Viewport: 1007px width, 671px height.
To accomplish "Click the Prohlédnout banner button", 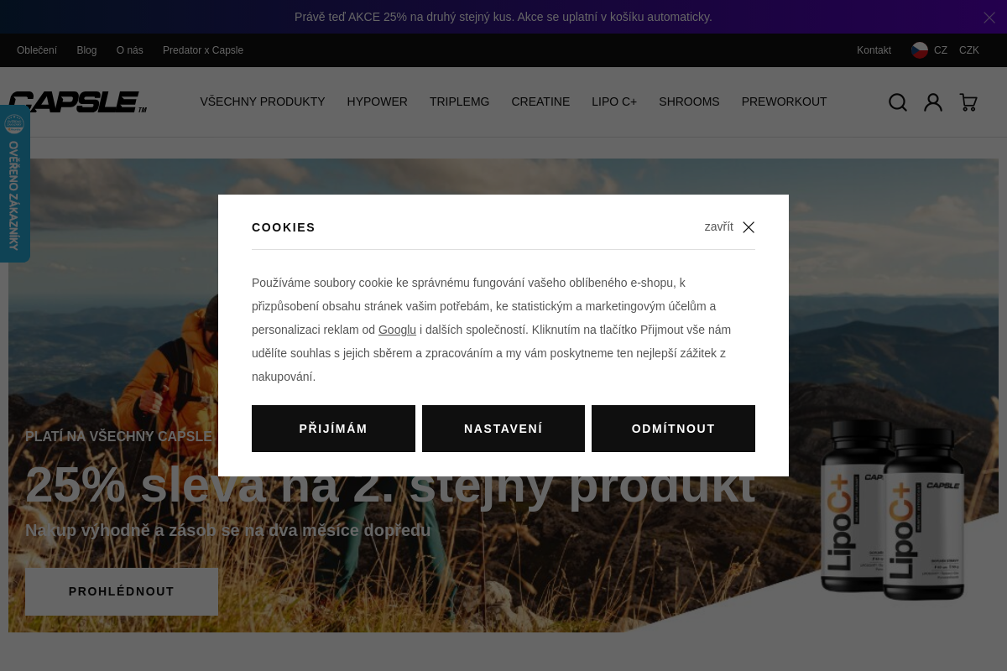I will [x=122, y=591].
